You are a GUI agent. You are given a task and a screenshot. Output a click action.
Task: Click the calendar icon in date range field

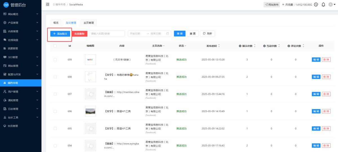168,34
